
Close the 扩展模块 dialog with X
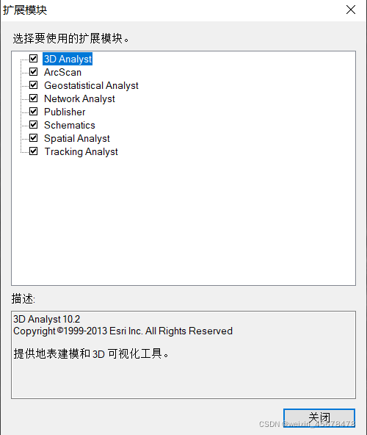coord(351,10)
